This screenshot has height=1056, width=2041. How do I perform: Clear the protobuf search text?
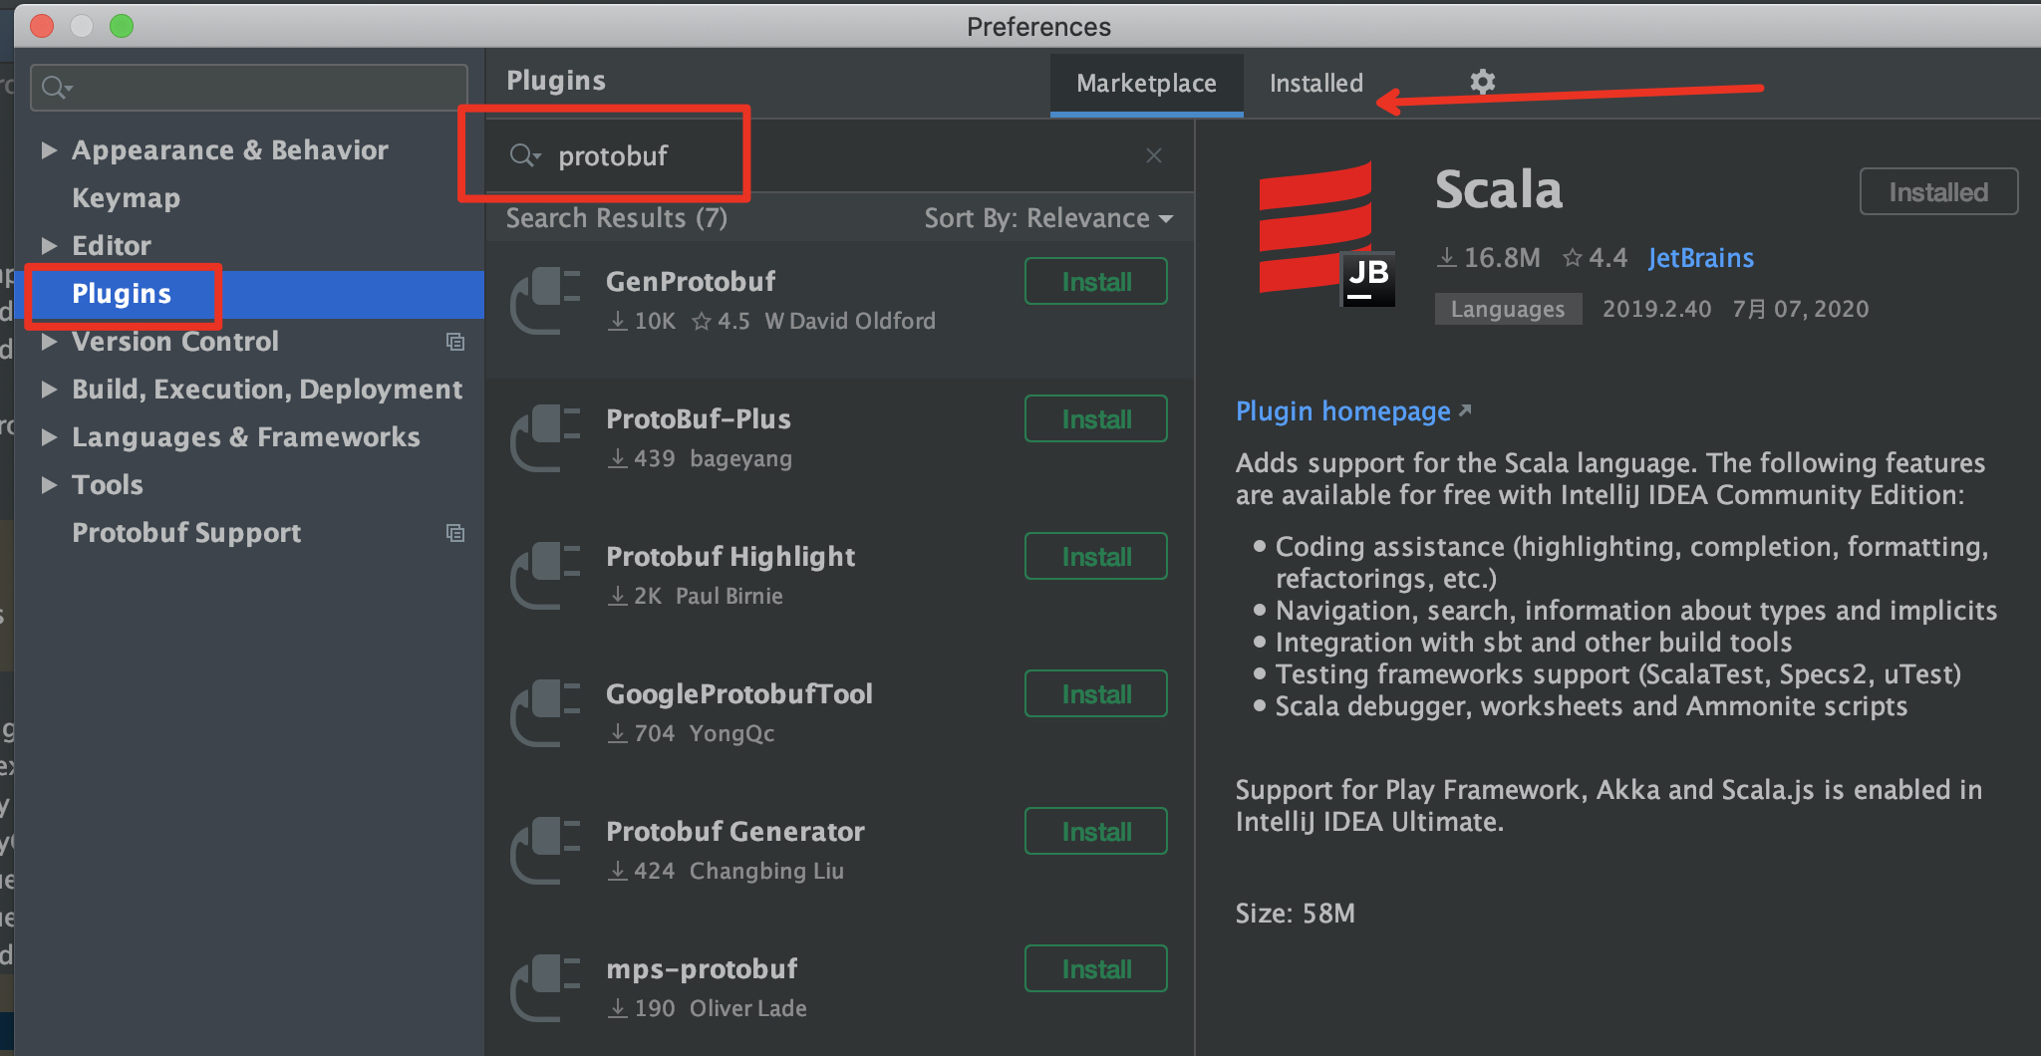[x=1154, y=155]
